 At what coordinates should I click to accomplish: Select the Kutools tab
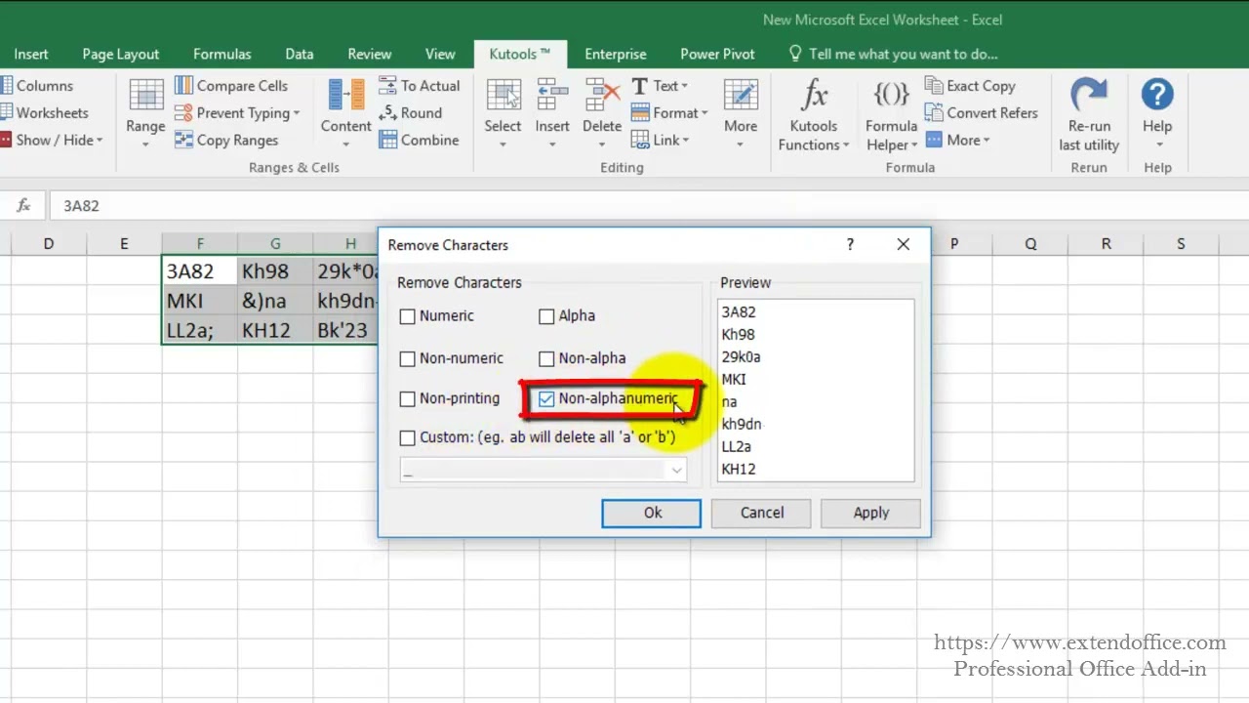[520, 55]
